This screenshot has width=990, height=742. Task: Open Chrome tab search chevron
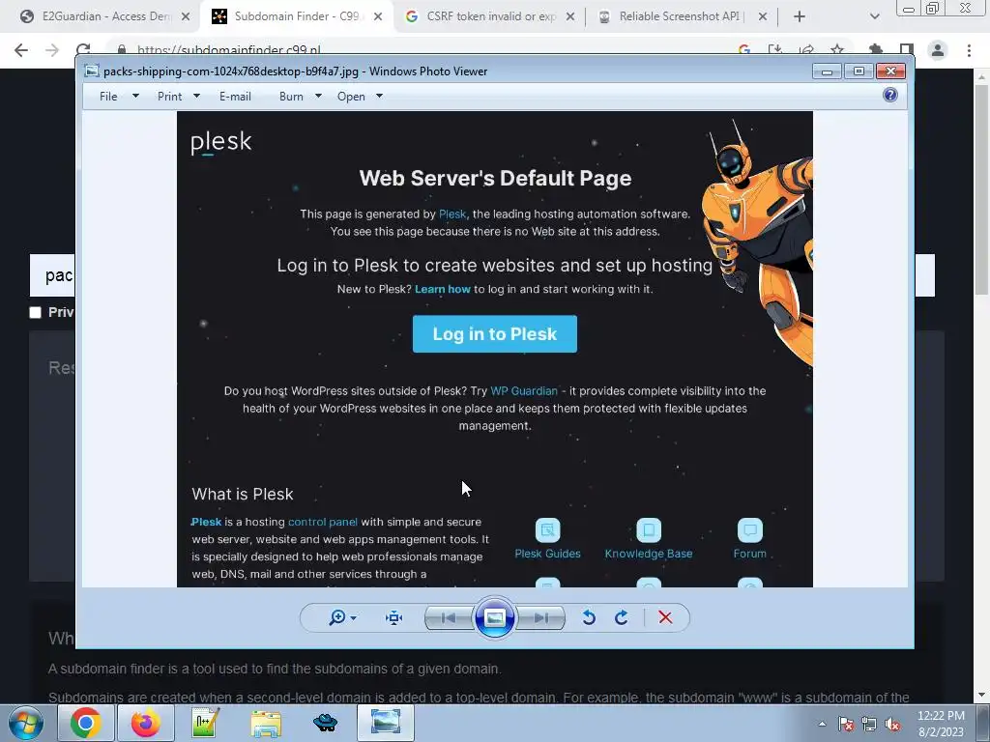pos(874,17)
